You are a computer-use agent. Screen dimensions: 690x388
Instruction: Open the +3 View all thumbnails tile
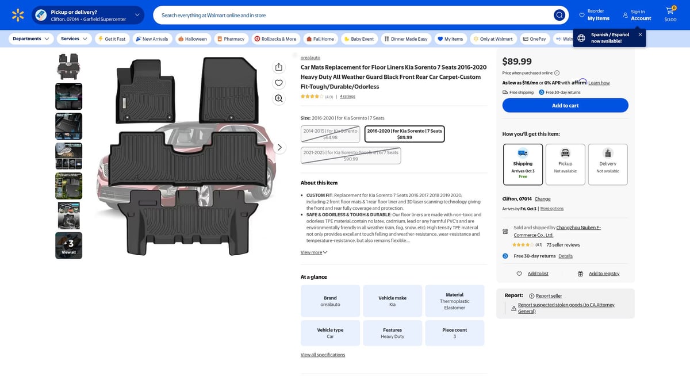(x=68, y=245)
